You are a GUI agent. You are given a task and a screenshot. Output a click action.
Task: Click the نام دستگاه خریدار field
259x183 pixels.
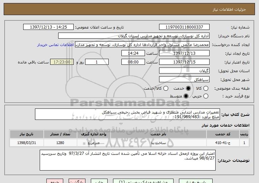[x=134, y=36]
